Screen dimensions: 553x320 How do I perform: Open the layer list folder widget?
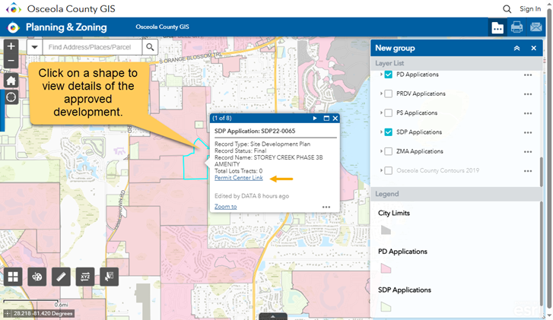497,27
